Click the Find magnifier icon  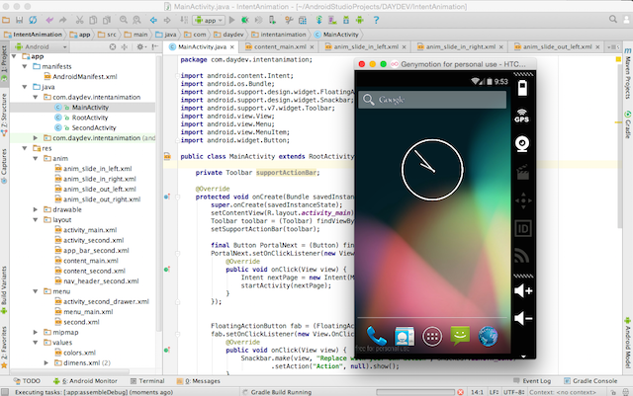point(124,20)
